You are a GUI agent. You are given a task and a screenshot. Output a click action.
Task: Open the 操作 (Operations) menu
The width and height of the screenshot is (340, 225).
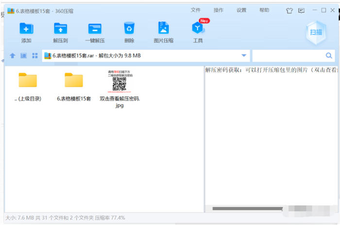(x=219, y=10)
